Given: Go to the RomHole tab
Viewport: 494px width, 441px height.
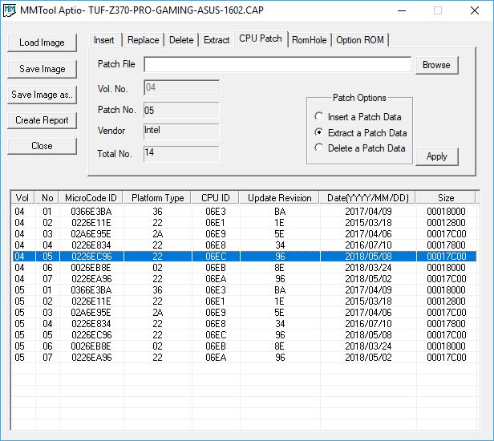Looking at the screenshot, I should [x=310, y=40].
